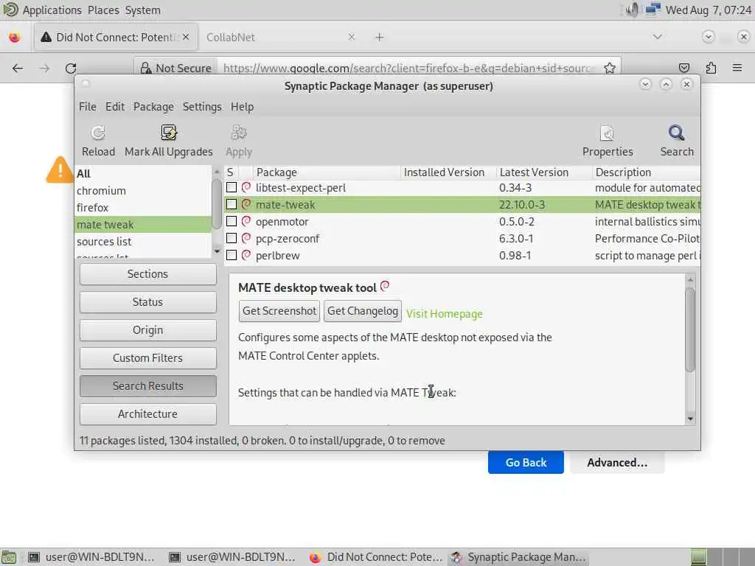Click the Apply toolbar icon
Image resolution: width=755 pixels, height=566 pixels.
(239, 133)
